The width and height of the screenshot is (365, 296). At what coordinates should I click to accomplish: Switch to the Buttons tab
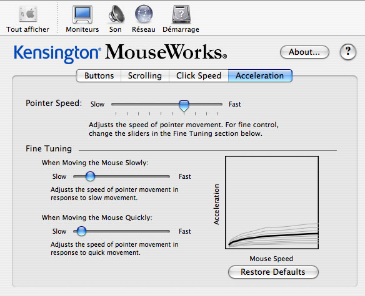[99, 75]
